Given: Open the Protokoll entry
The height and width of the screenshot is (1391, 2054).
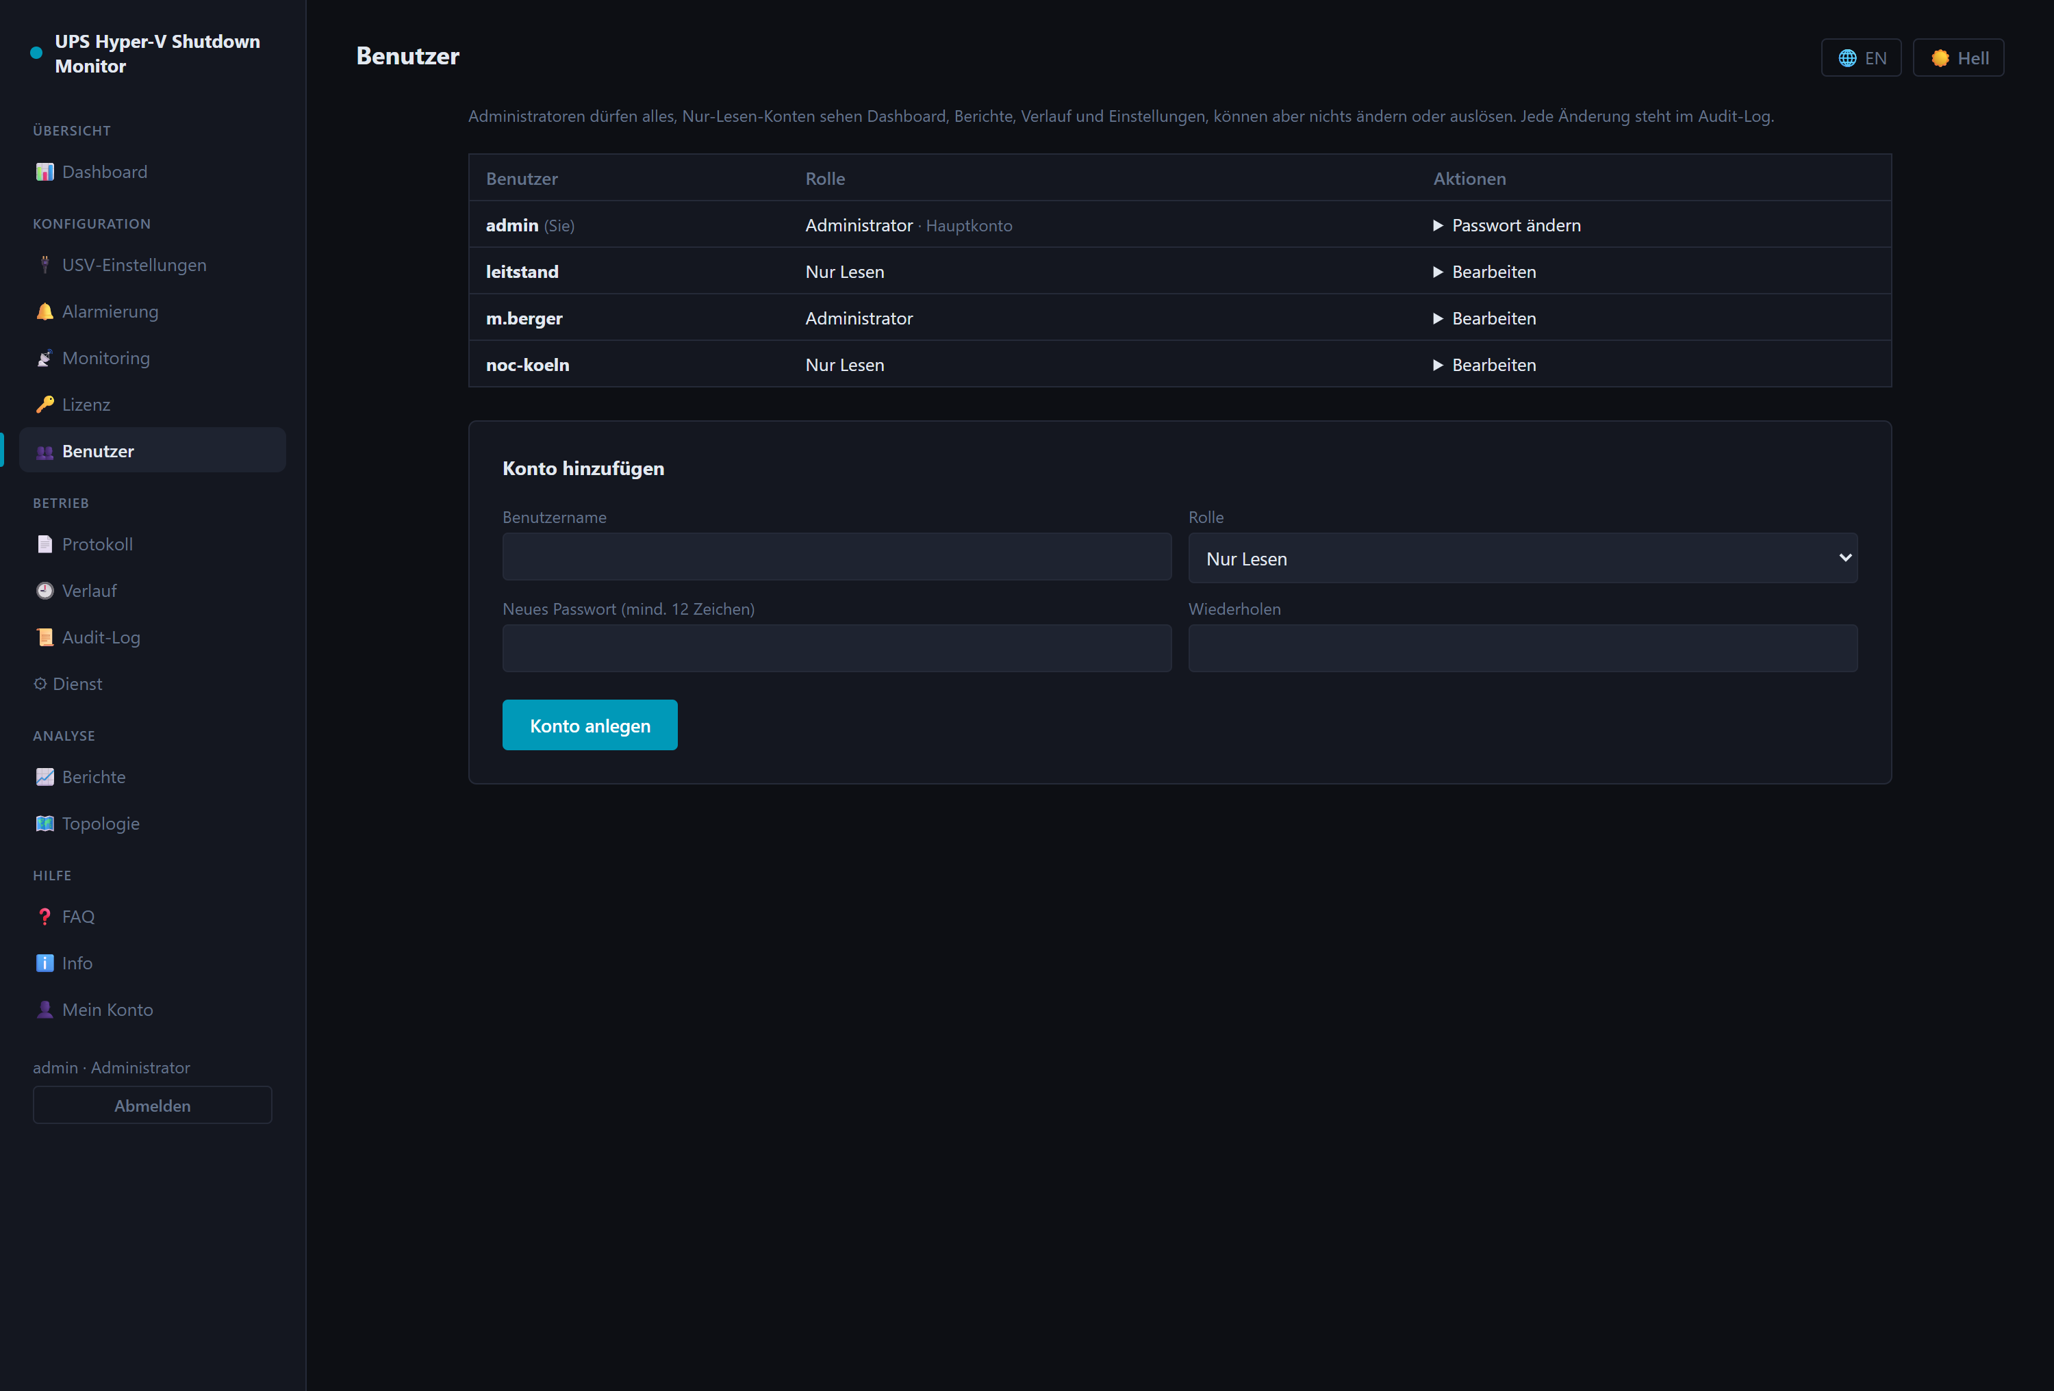Looking at the screenshot, I should 152,544.
